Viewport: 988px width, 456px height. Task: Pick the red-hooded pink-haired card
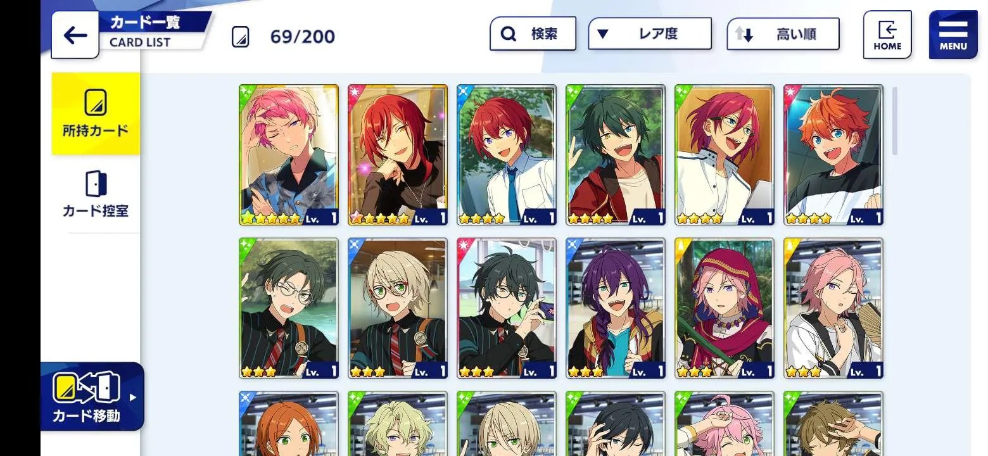[x=725, y=308]
